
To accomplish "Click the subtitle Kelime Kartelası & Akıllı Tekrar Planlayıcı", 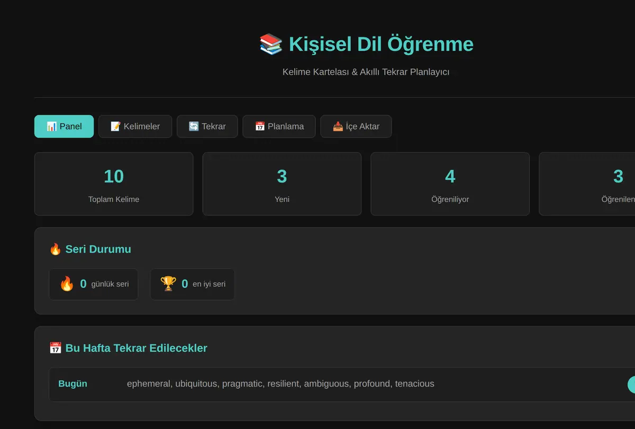I will (x=366, y=72).
